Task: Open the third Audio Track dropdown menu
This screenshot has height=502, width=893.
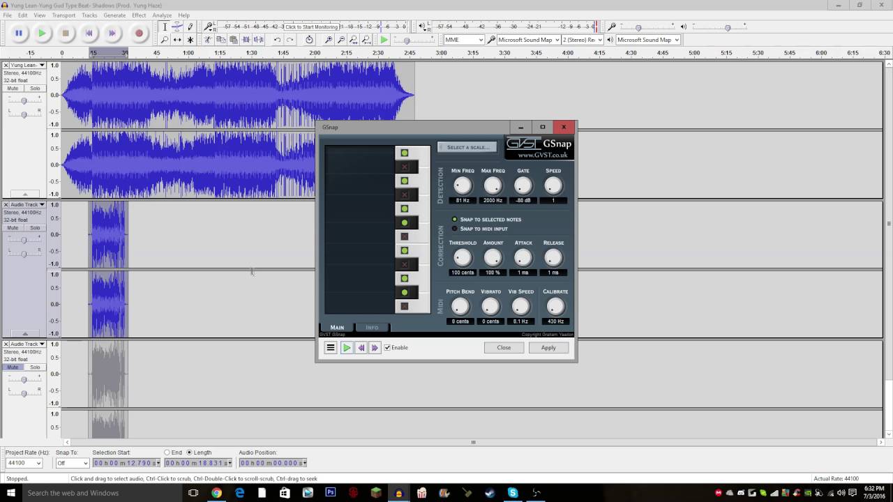Action: point(42,344)
